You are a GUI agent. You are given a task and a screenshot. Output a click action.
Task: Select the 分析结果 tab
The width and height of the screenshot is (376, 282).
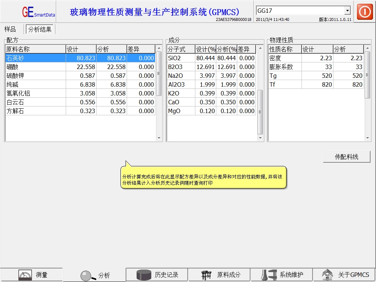(x=40, y=29)
